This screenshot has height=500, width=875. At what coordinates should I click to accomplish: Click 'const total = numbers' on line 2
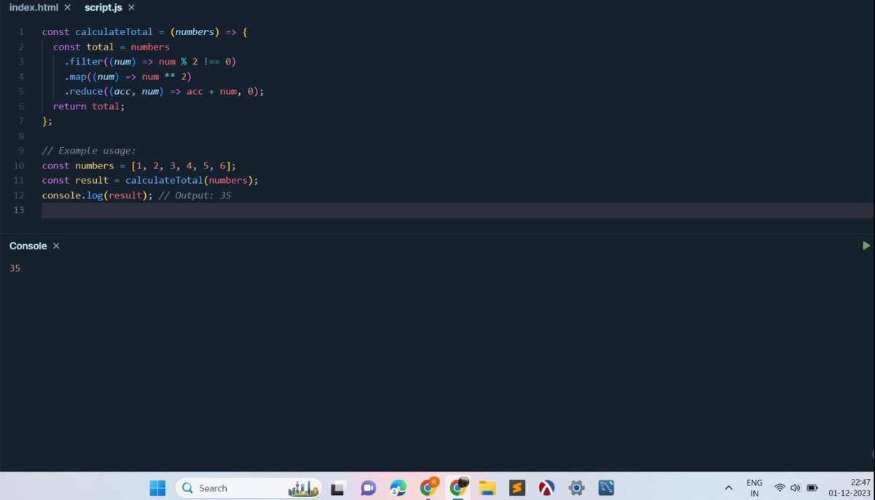(111, 47)
